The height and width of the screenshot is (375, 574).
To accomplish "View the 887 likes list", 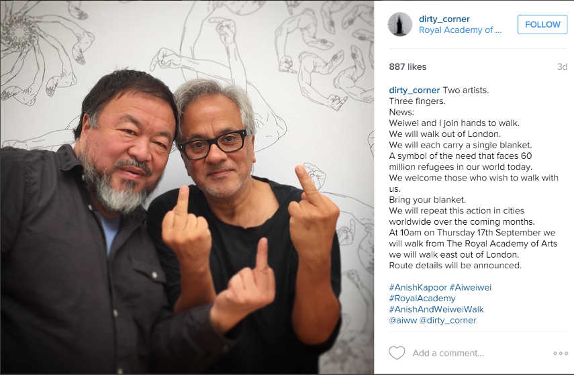I will 408,66.
